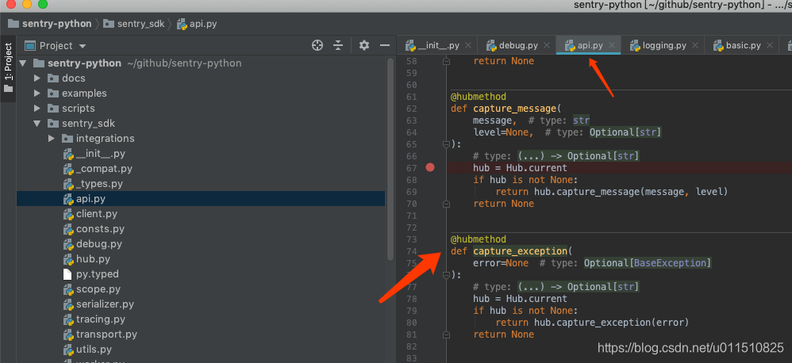Expand the docs folder
Screen dimensions: 792x363
[37, 78]
